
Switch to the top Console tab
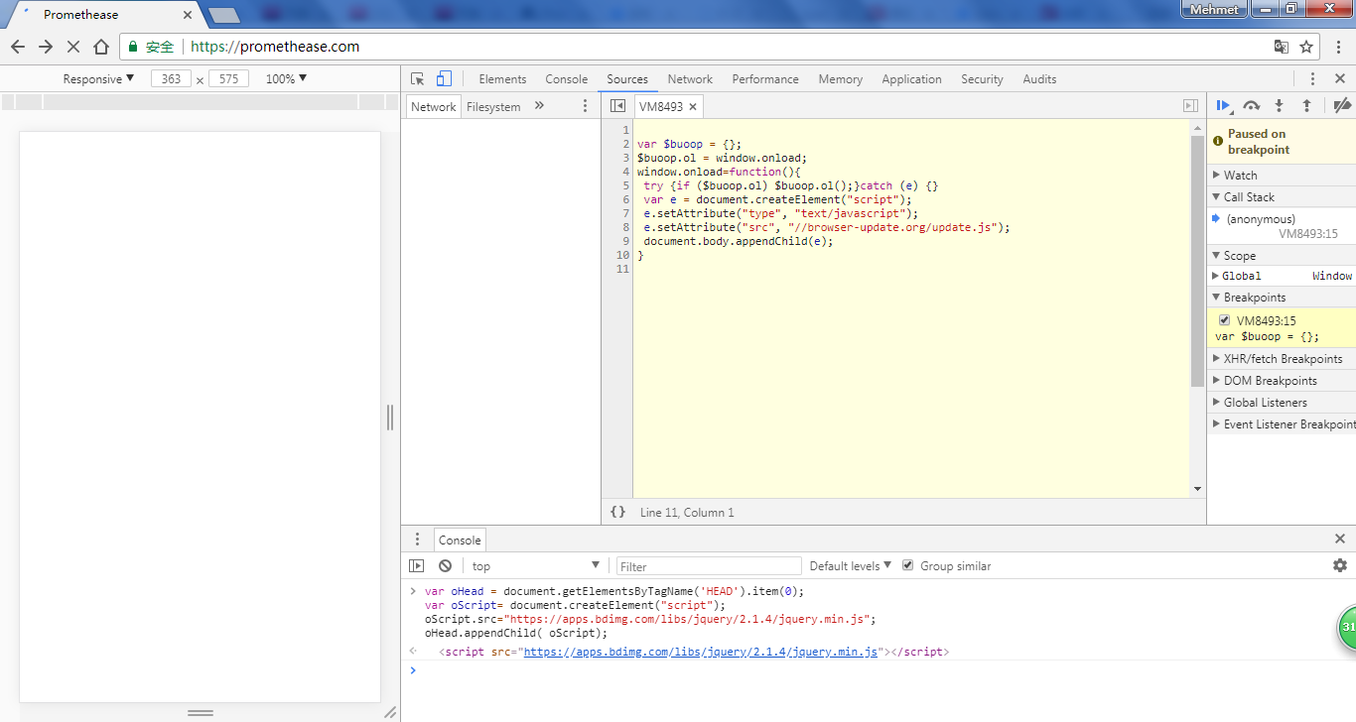pos(567,79)
